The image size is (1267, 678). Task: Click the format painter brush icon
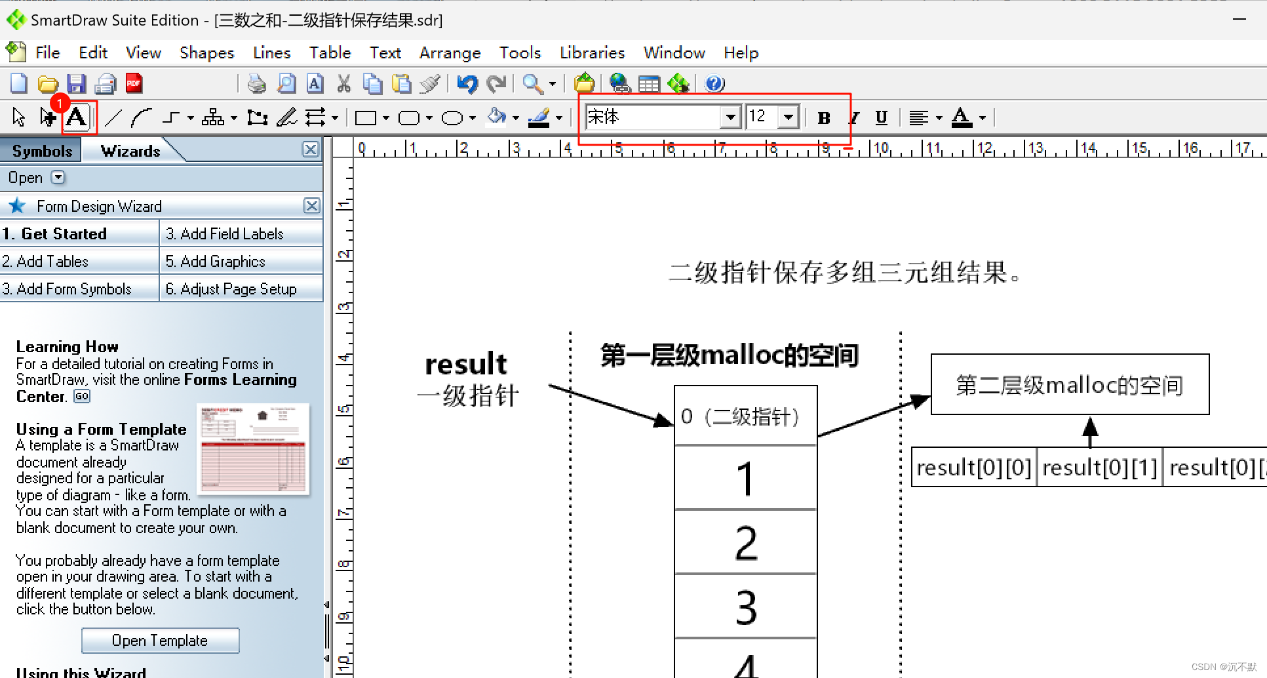pos(430,83)
